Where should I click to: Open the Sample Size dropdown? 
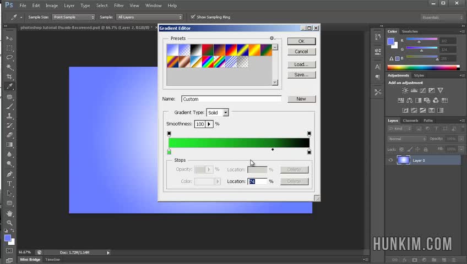(74, 17)
